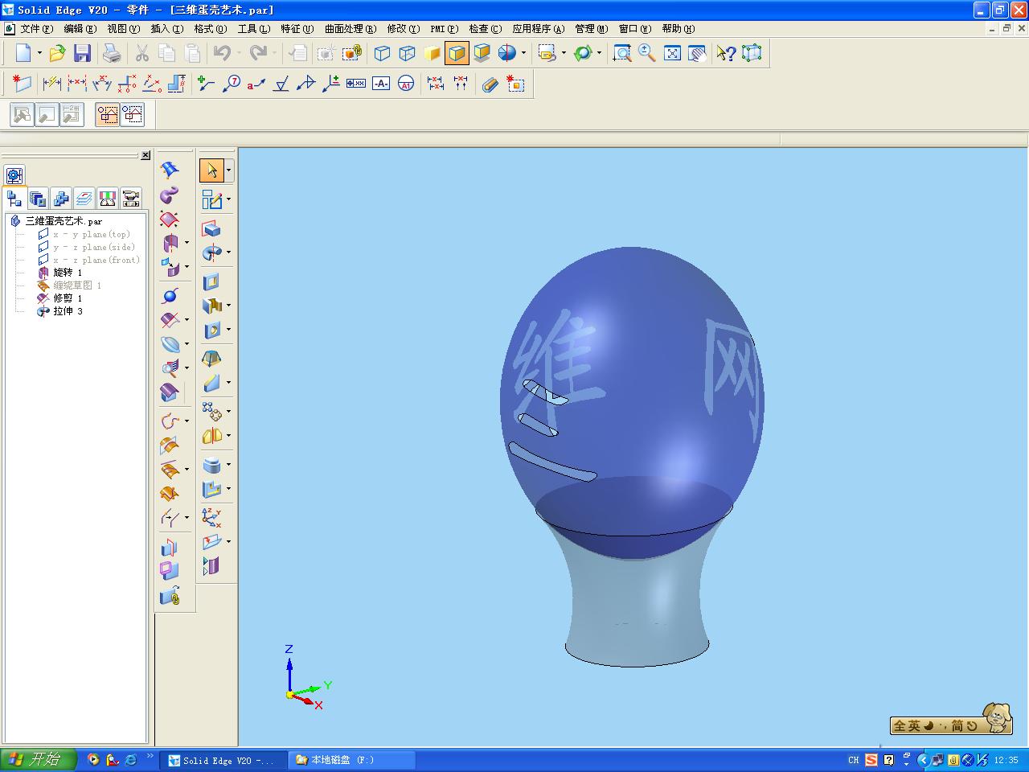Toggle Visible and Hidden Edges display
Viewport: 1029px width, 772px height.
point(407,53)
